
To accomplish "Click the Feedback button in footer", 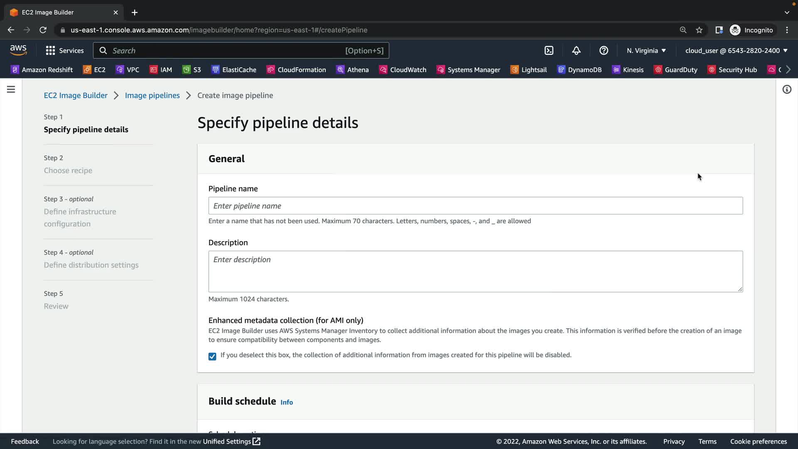I will tap(25, 442).
